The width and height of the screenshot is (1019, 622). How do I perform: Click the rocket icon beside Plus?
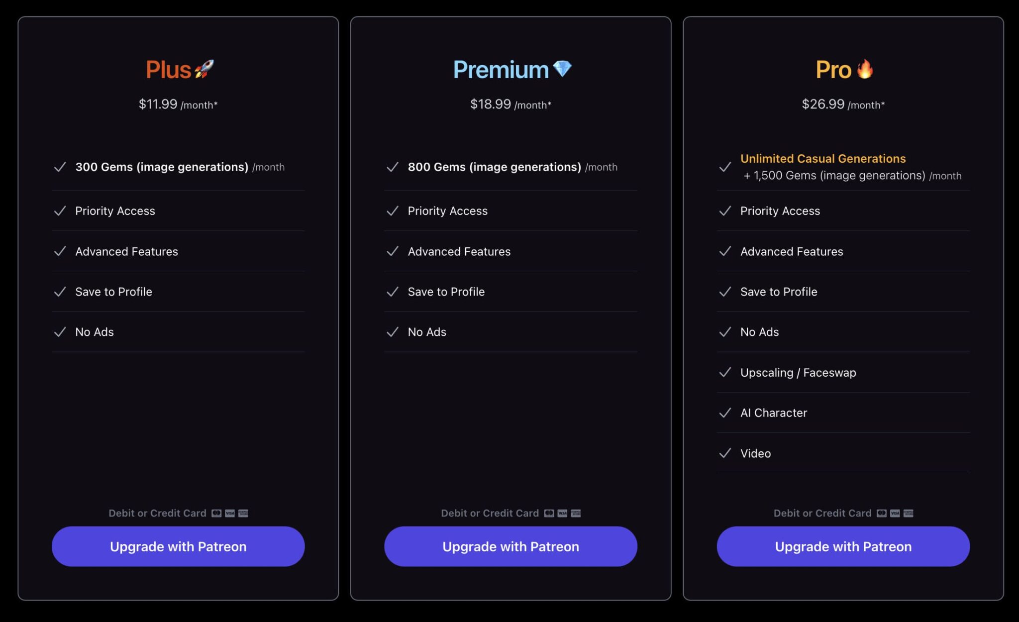click(x=204, y=69)
